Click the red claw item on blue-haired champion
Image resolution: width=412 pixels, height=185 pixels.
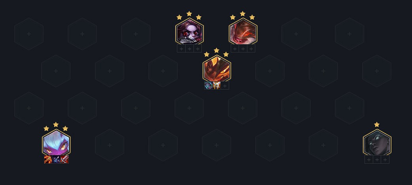pyautogui.click(x=65, y=159)
